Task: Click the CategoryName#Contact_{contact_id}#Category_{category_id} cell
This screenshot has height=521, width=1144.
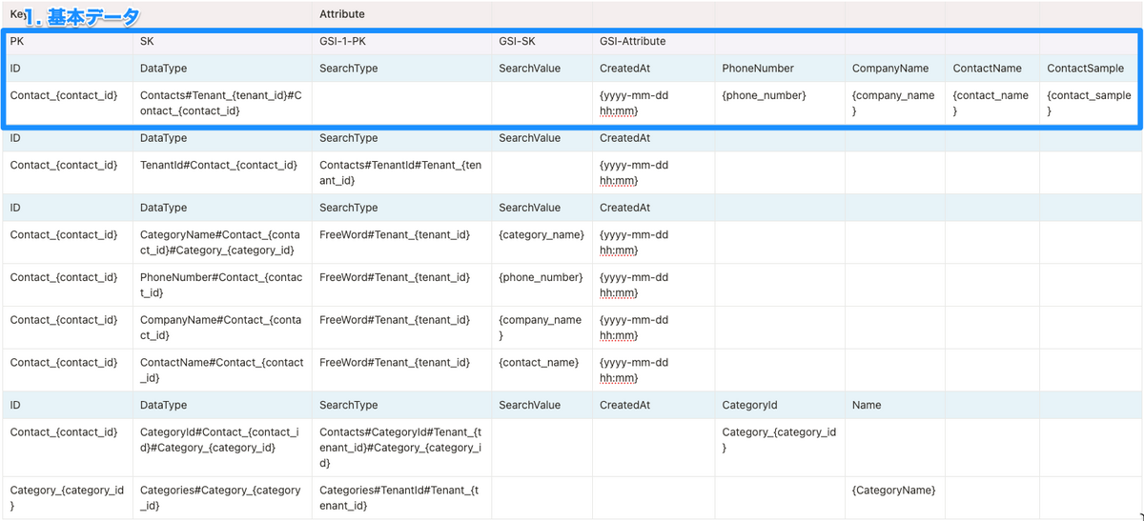Action: point(222,242)
